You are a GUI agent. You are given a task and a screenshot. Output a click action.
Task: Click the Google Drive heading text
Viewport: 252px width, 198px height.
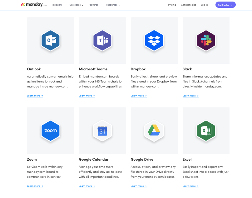pyautogui.click(x=142, y=159)
